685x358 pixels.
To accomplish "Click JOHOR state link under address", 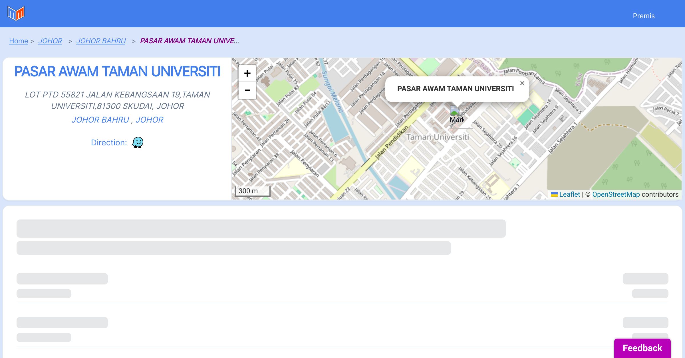I will tap(149, 120).
